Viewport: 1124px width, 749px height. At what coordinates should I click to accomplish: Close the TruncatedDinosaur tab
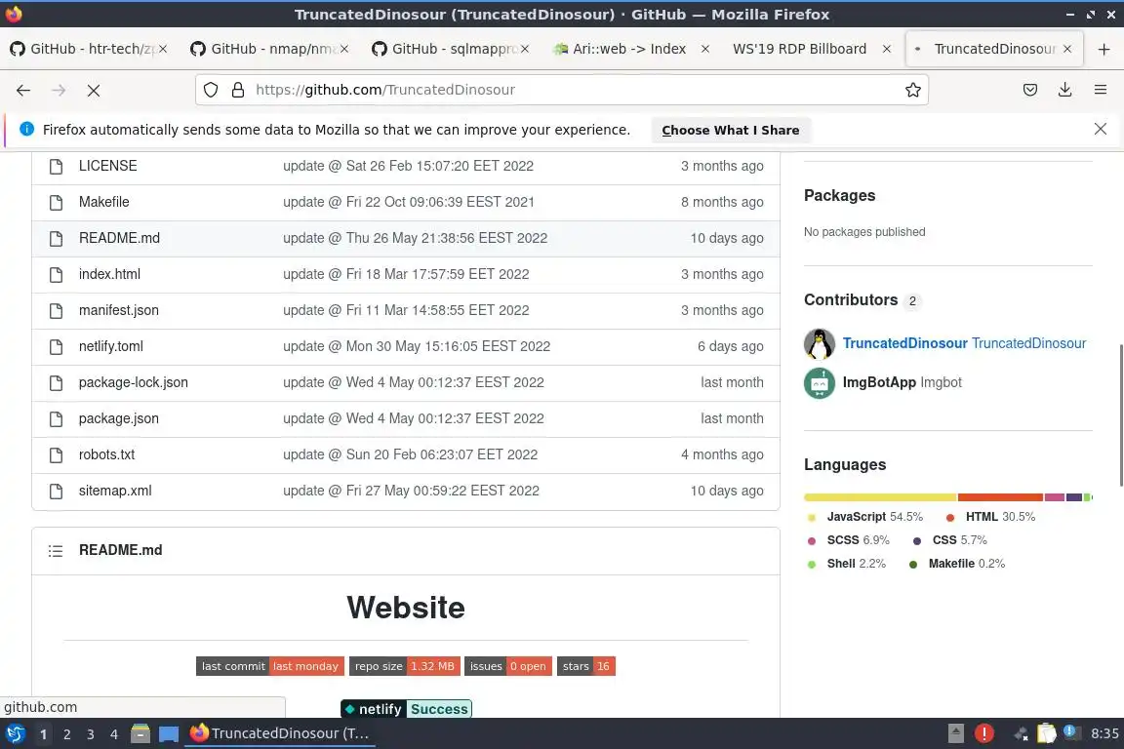pyautogui.click(x=1067, y=49)
